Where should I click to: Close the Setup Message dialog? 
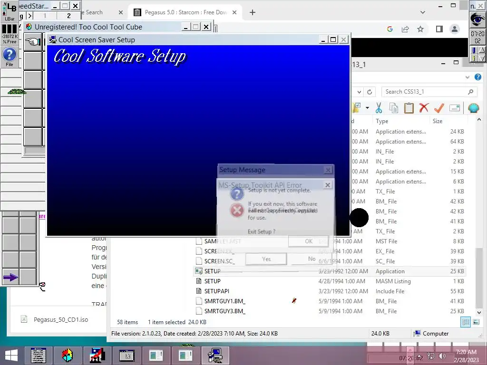pos(328,170)
